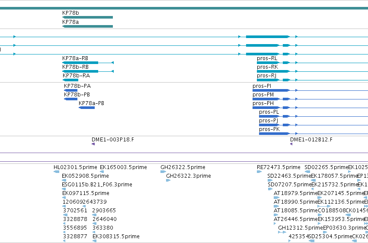This screenshot has height=243, width=368.
Task: Select the KP78b-PB protein label
Action: coord(77,95)
